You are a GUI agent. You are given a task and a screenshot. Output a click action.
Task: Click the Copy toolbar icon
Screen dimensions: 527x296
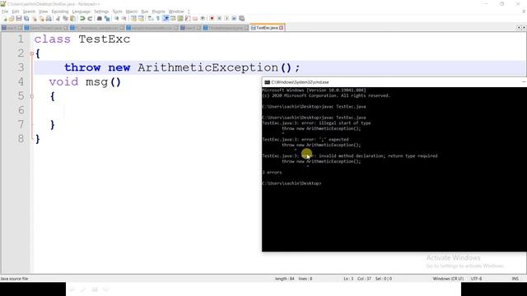(65, 18)
